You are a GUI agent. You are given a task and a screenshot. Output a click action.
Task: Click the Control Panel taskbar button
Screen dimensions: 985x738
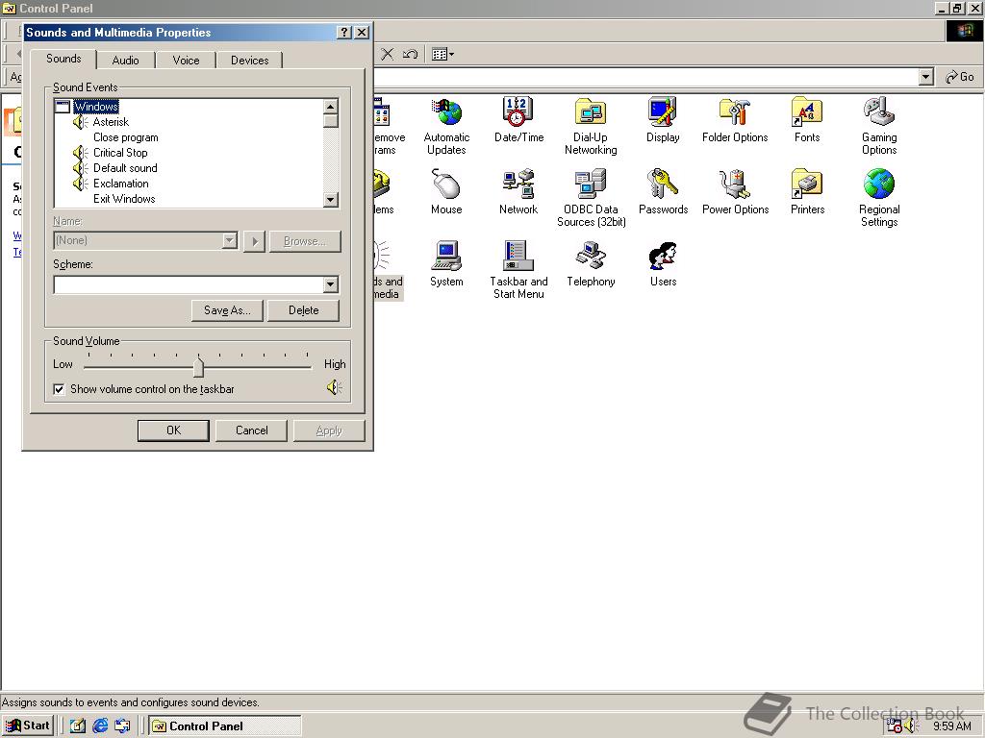225,726
